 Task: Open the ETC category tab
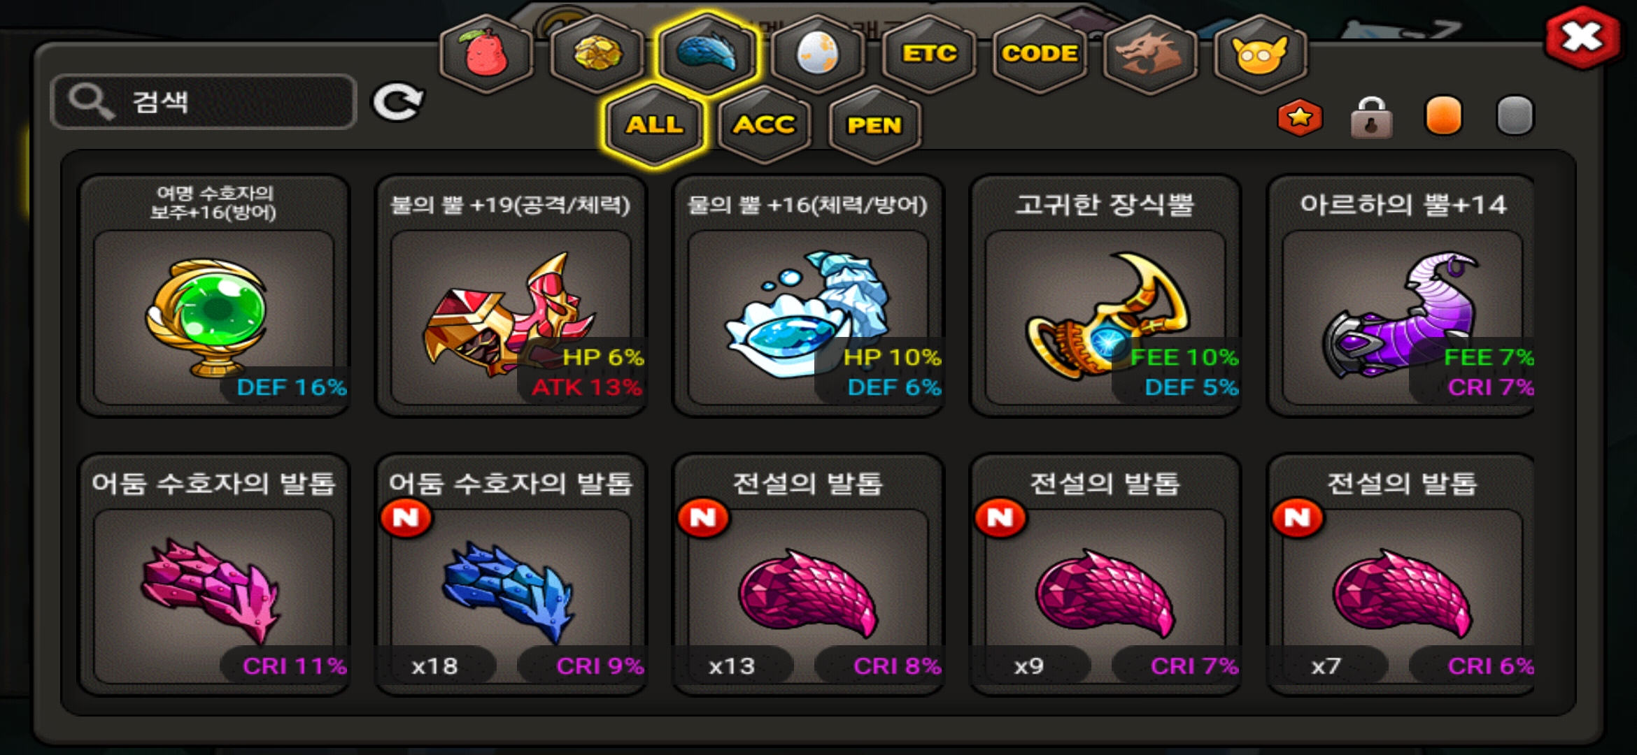coord(928,54)
